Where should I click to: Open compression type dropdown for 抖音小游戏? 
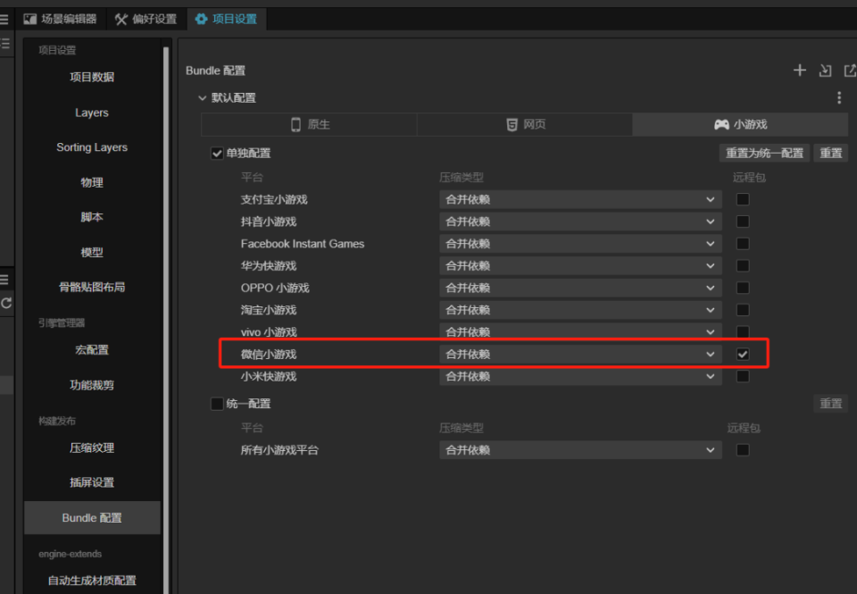tap(580, 222)
